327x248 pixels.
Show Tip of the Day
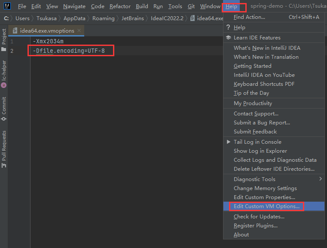(274, 93)
